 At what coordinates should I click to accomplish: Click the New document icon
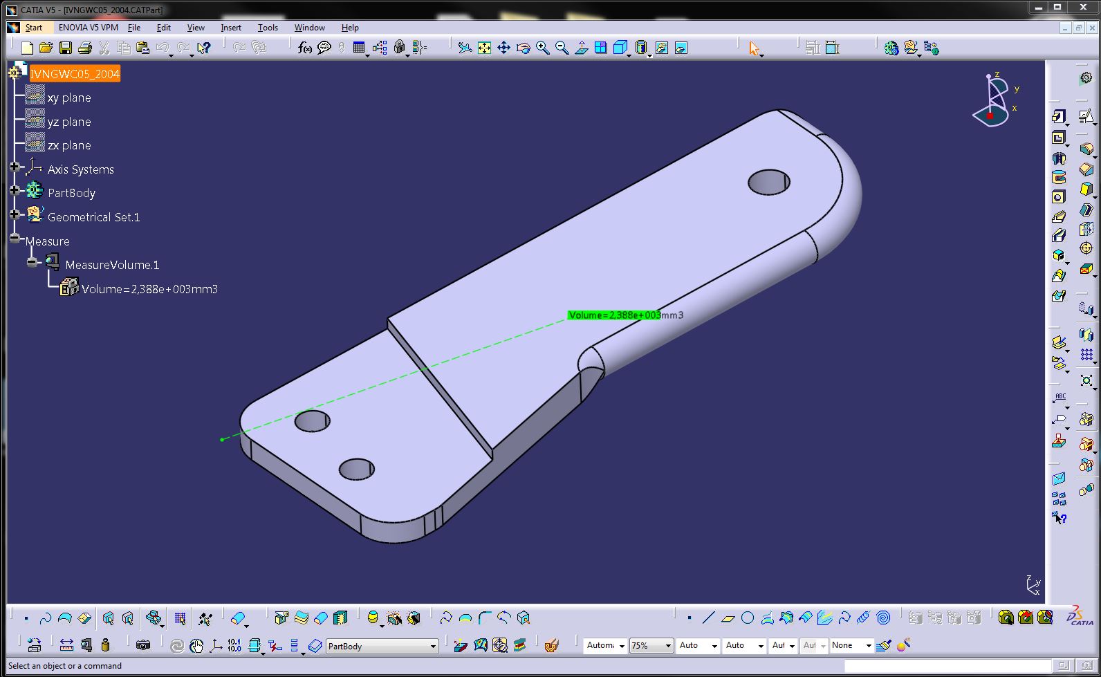point(27,48)
